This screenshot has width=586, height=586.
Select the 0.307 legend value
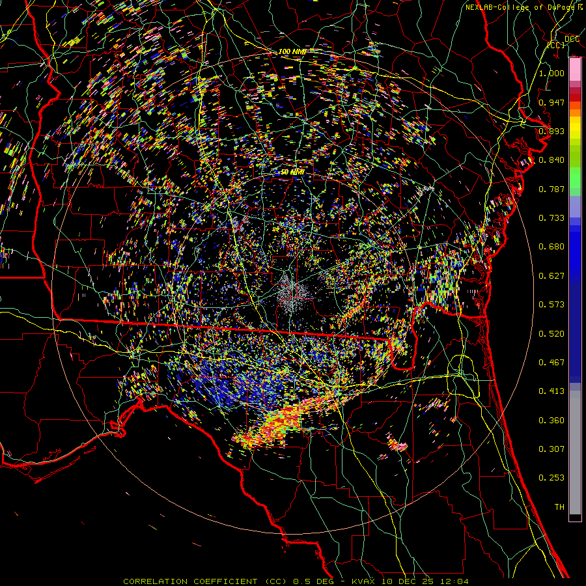(x=551, y=449)
